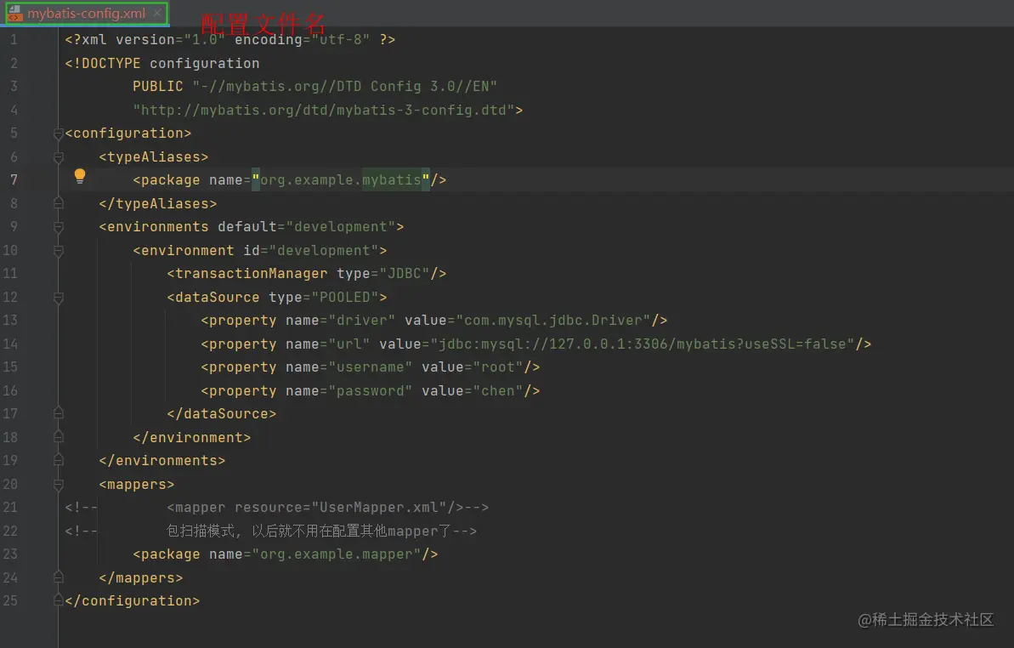The image size is (1014, 648).
Task: Fold at the </environments> closing marker
Action: pos(58,460)
